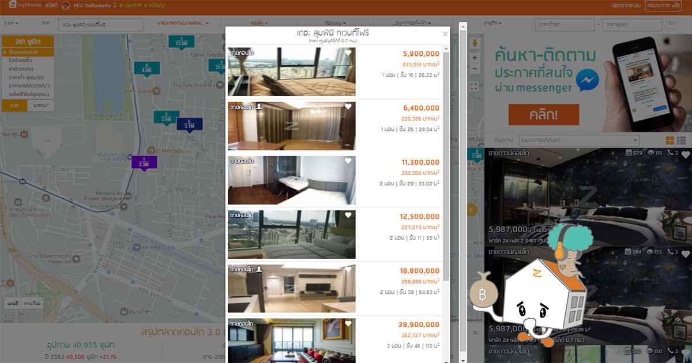This screenshot has height=363, width=692.
Task: Click the maximum price input field
Action: click(633, 25)
